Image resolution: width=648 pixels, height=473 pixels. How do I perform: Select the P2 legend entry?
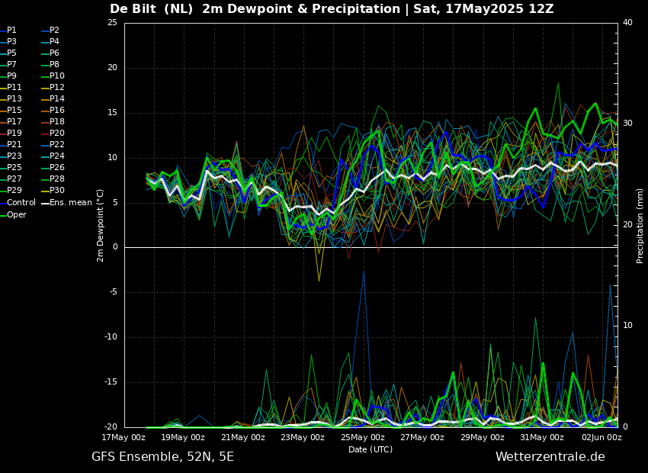click(x=54, y=31)
